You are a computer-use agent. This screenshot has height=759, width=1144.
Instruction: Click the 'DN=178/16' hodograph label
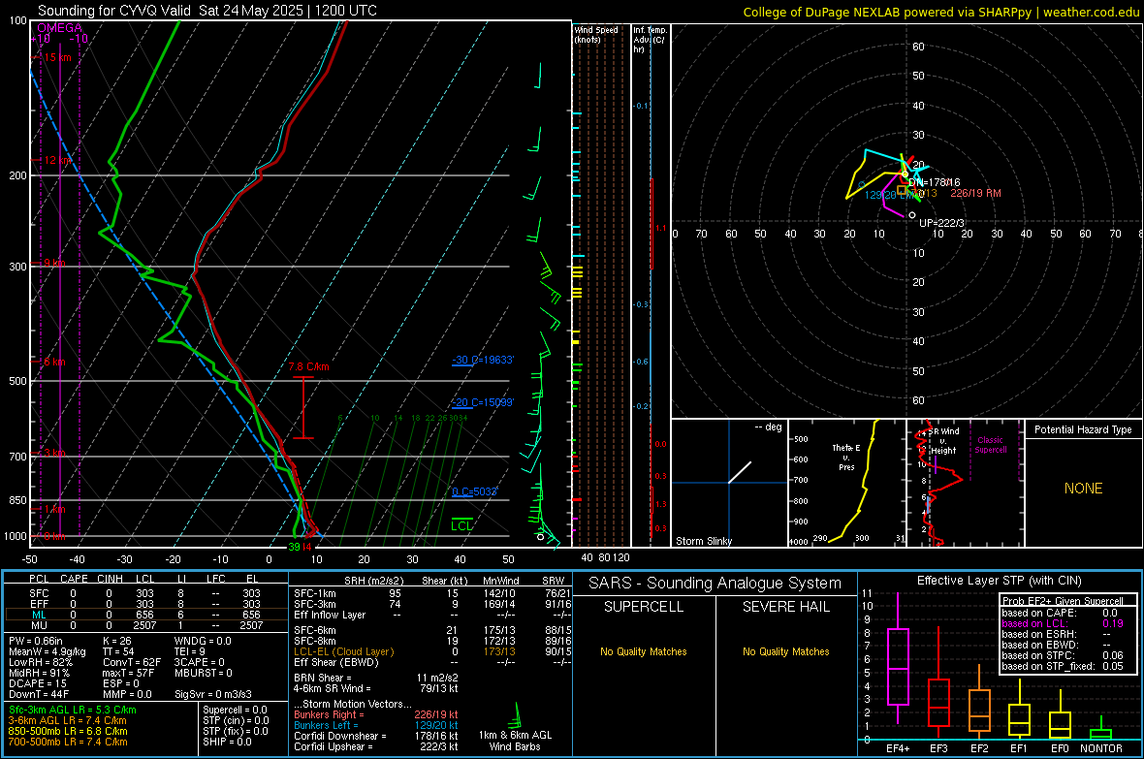tap(935, 182)
